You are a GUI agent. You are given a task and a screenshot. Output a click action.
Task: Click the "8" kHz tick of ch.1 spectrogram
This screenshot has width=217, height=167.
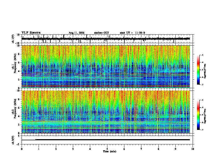pyautogui.click(x=19, y=54)
